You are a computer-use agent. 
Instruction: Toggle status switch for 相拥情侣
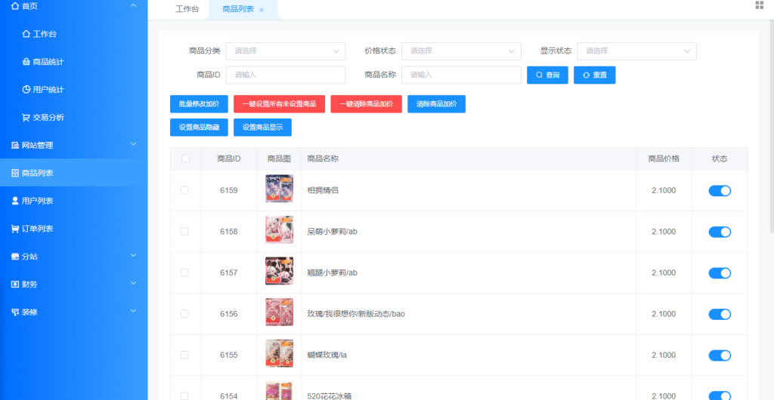pos(720,191)
